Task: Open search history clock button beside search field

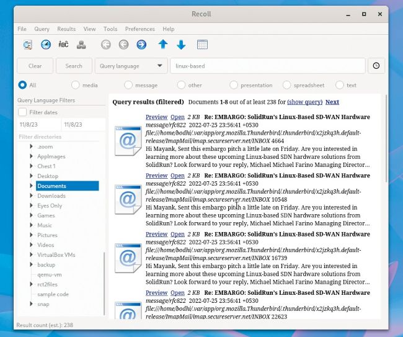Action: (x=376, y=66)
